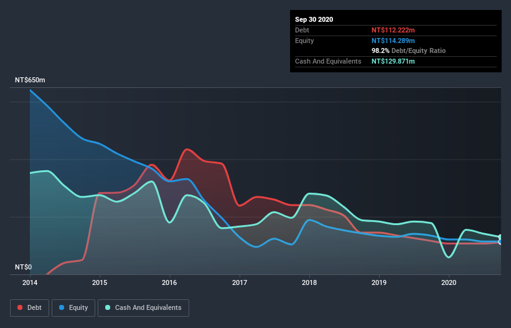The image size is (511, 328).
Task: Click the Equity endpoint marker at chart end
Action: [x=500, y=242]
